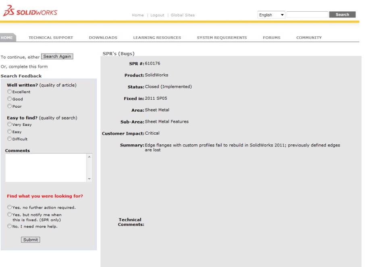Open the English language dropdown
The height and width of the screenshot is (267, 387).
271,15
